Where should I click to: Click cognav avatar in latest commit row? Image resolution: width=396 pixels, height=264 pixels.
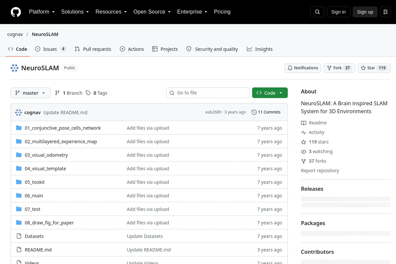pos(18,112)
